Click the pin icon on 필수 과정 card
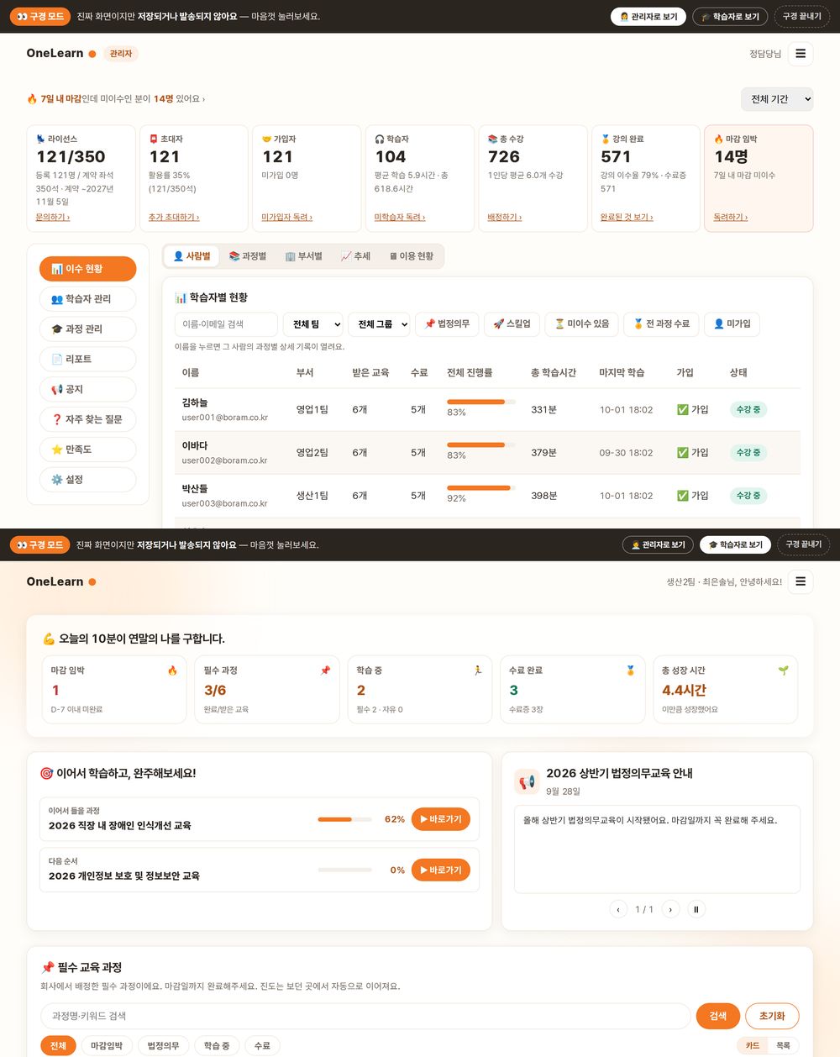 pyautogui.click(x=325, y=670)
